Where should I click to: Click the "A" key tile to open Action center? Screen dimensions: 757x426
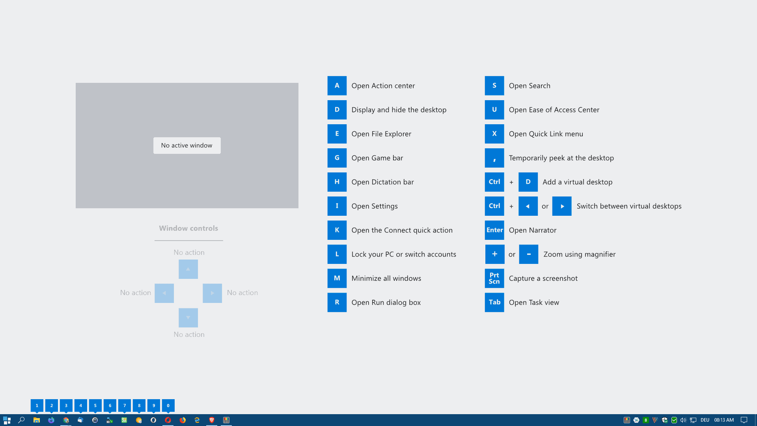click(337, 86)
